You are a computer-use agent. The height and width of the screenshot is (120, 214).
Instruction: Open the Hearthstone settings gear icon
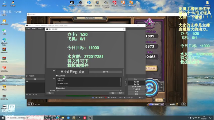coord(184,104)
